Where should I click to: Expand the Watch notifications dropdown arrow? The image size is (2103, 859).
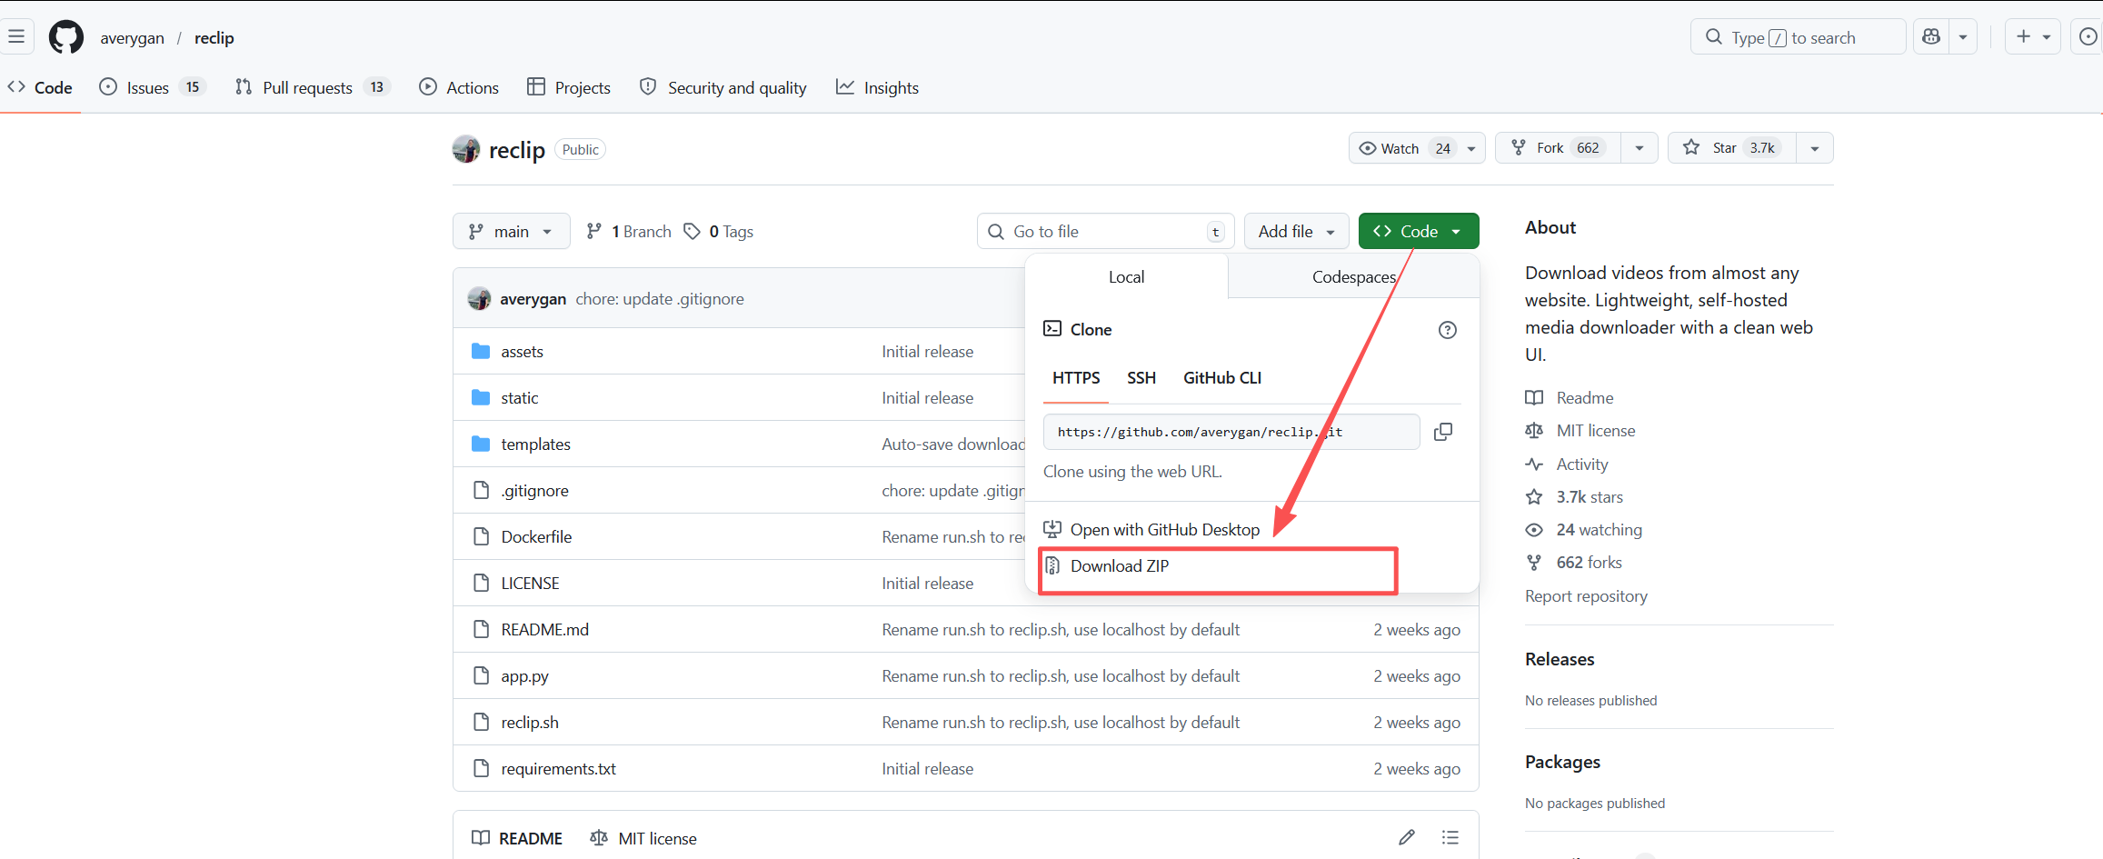(x=1471, y=148)
